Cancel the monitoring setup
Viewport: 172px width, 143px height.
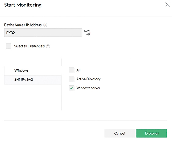pos(120,133)
